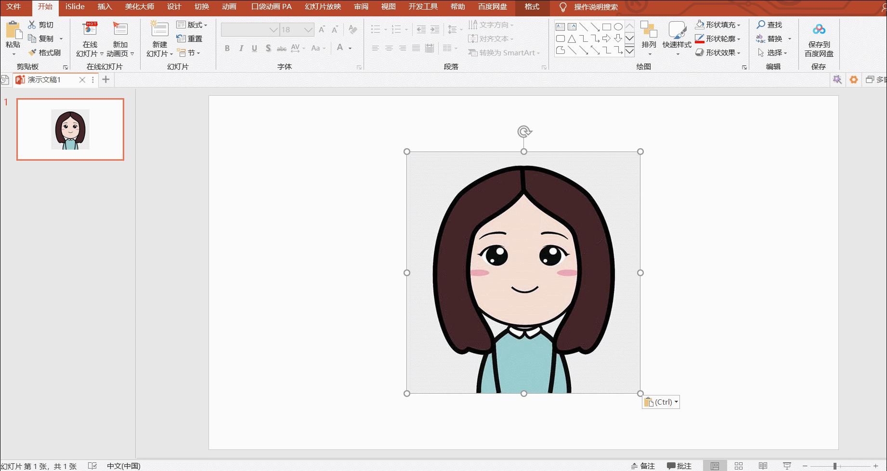Toggle Bold formatting
The image size is (887, 471).
click(227, 48)
